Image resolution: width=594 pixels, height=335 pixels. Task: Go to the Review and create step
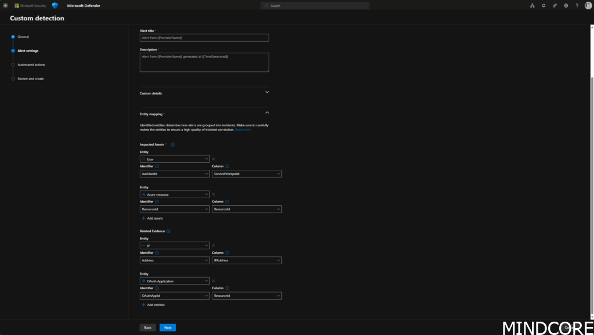[x=31, y=79]
